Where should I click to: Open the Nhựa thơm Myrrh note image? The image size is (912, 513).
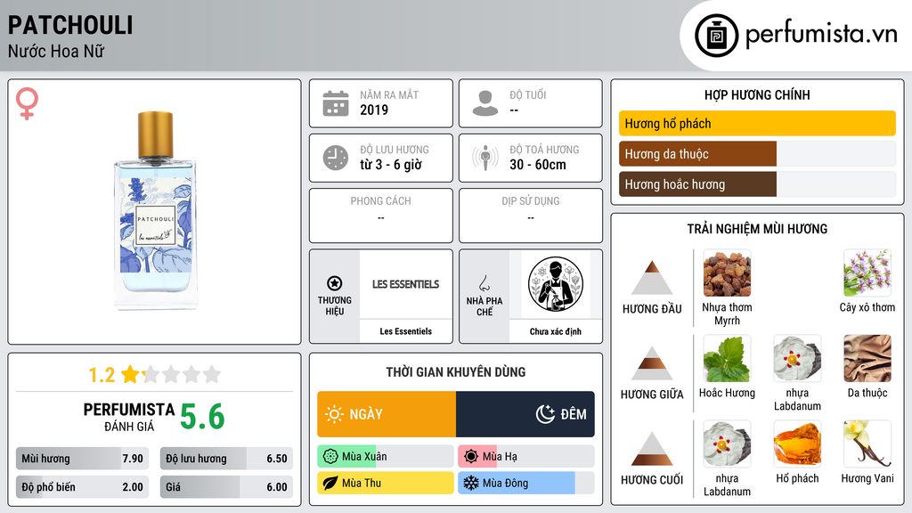(x=727, y=273)
